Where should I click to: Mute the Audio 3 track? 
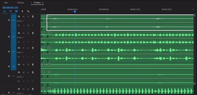(23, 48)
